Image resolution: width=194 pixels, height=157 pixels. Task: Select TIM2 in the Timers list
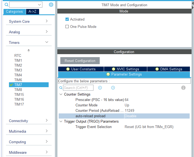click(x=18, y=65)
